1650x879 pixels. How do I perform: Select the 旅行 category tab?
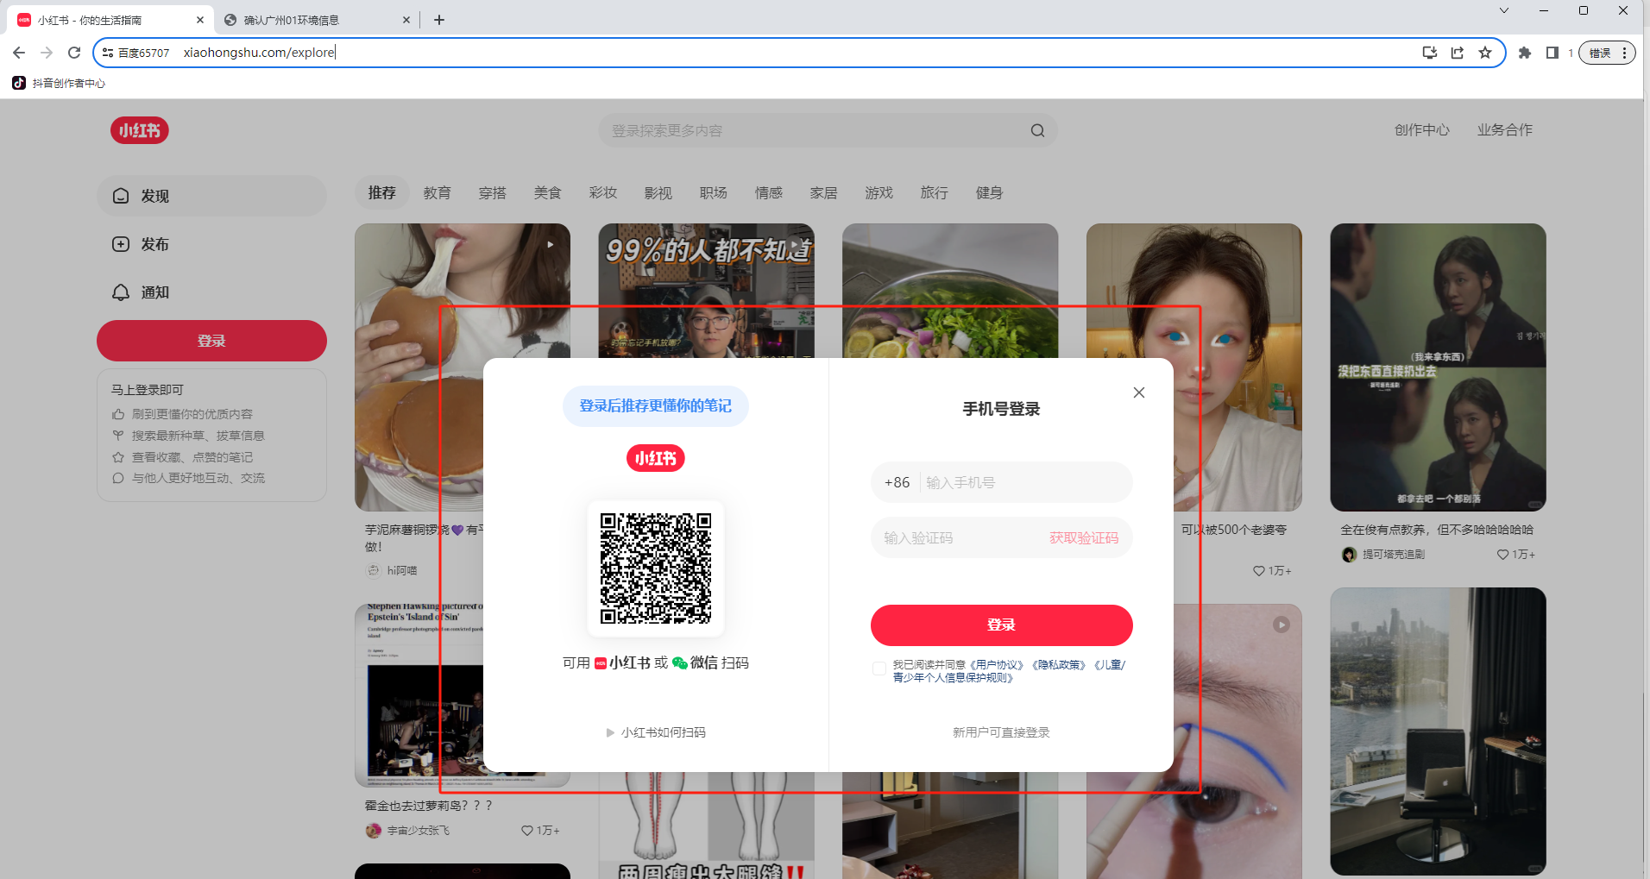click(x=935, y=192)
